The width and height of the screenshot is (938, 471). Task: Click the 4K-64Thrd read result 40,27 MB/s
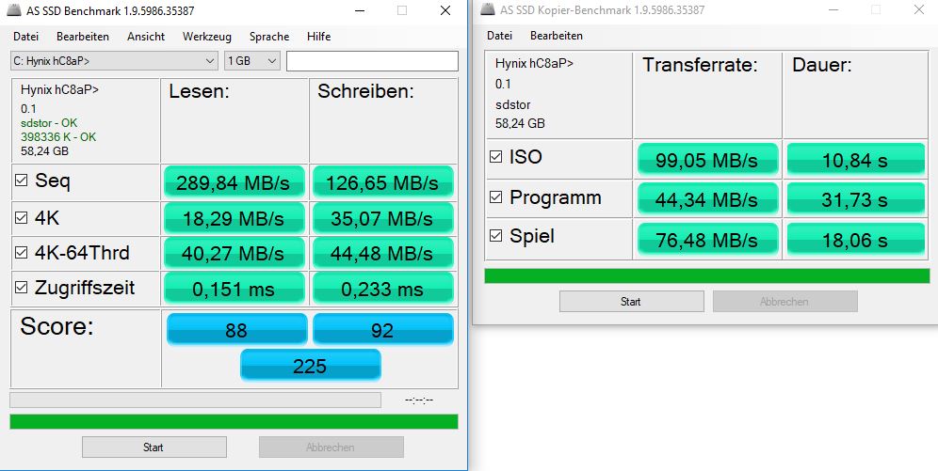pos(234,253)
